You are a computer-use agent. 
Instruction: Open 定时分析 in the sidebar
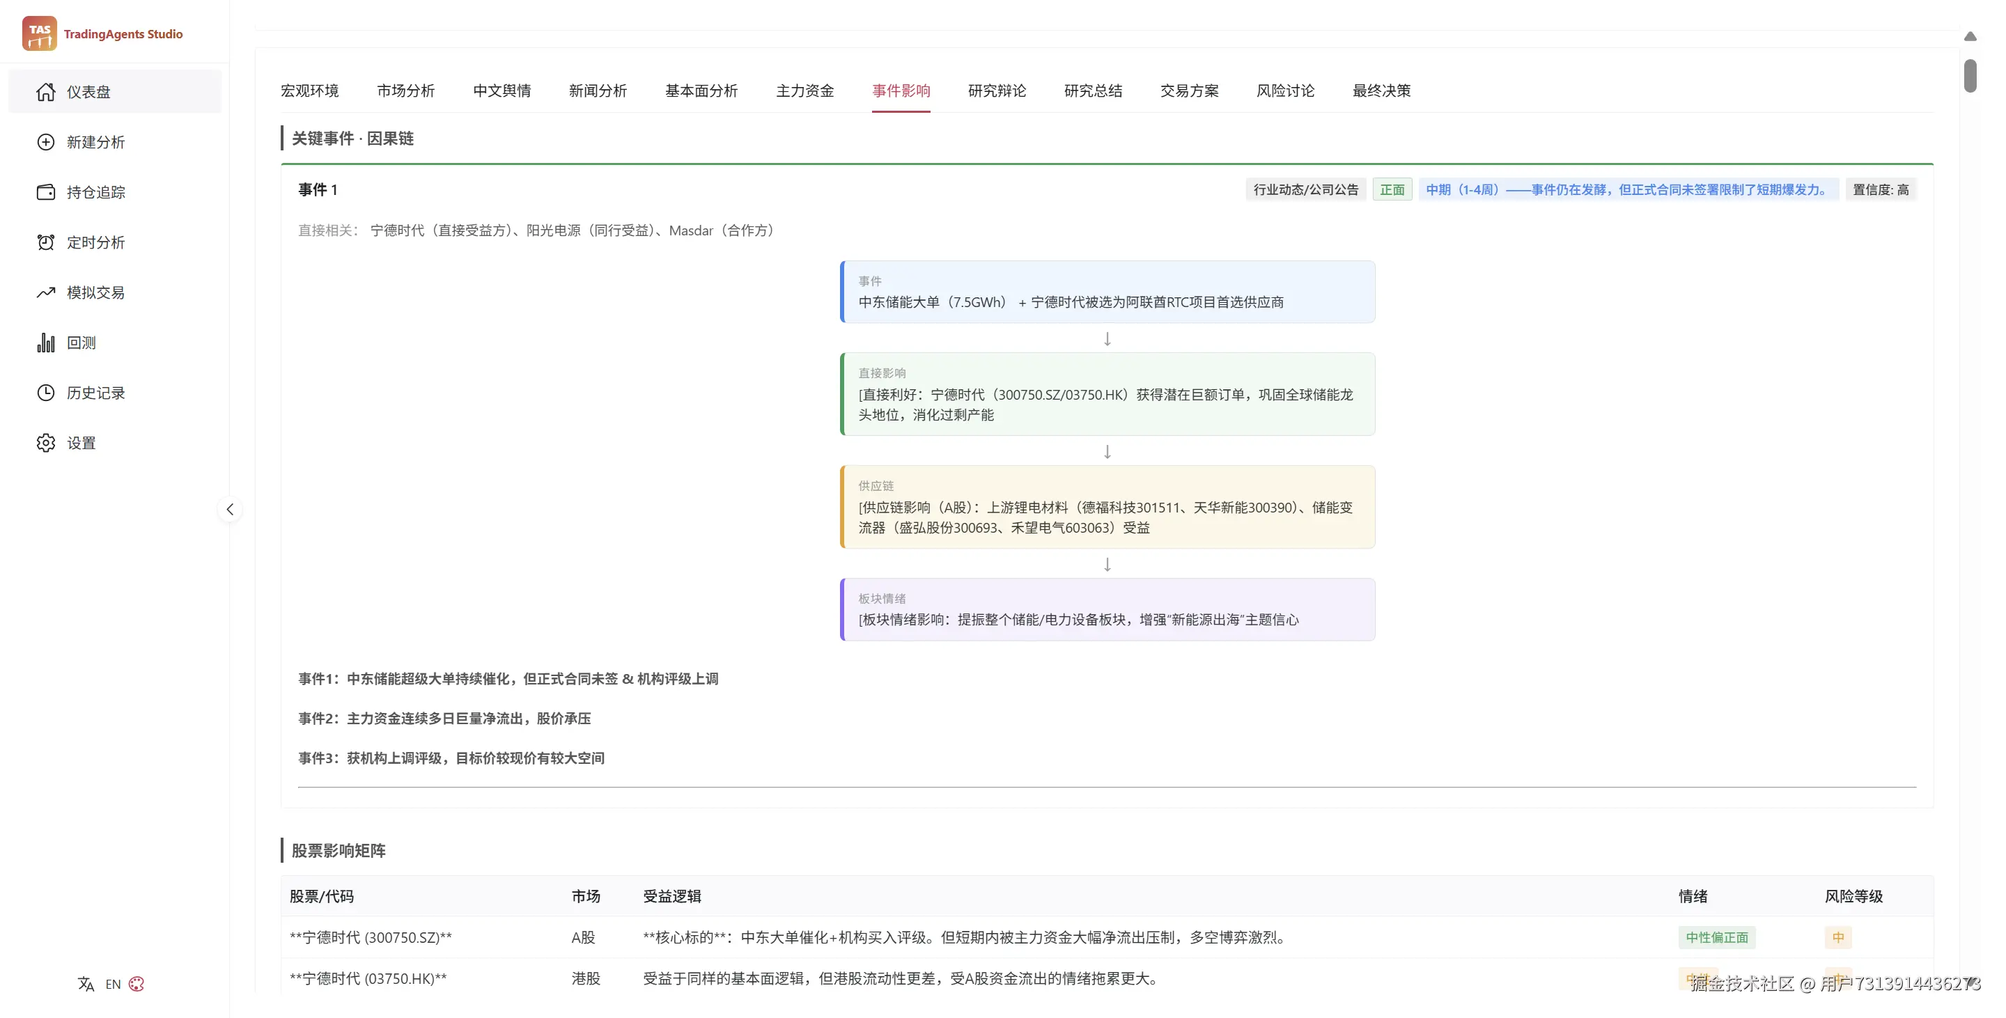pos(114,242)
